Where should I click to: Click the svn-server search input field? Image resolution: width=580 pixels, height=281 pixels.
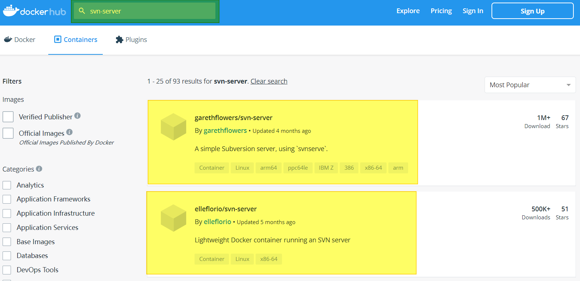[144, 11]
